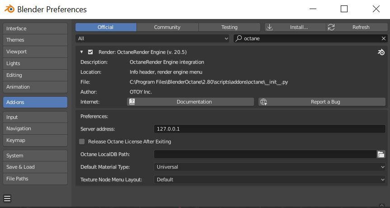Screen dimensions: 390x208
Task: Open the Save & Load section
Action: (35, 167)
